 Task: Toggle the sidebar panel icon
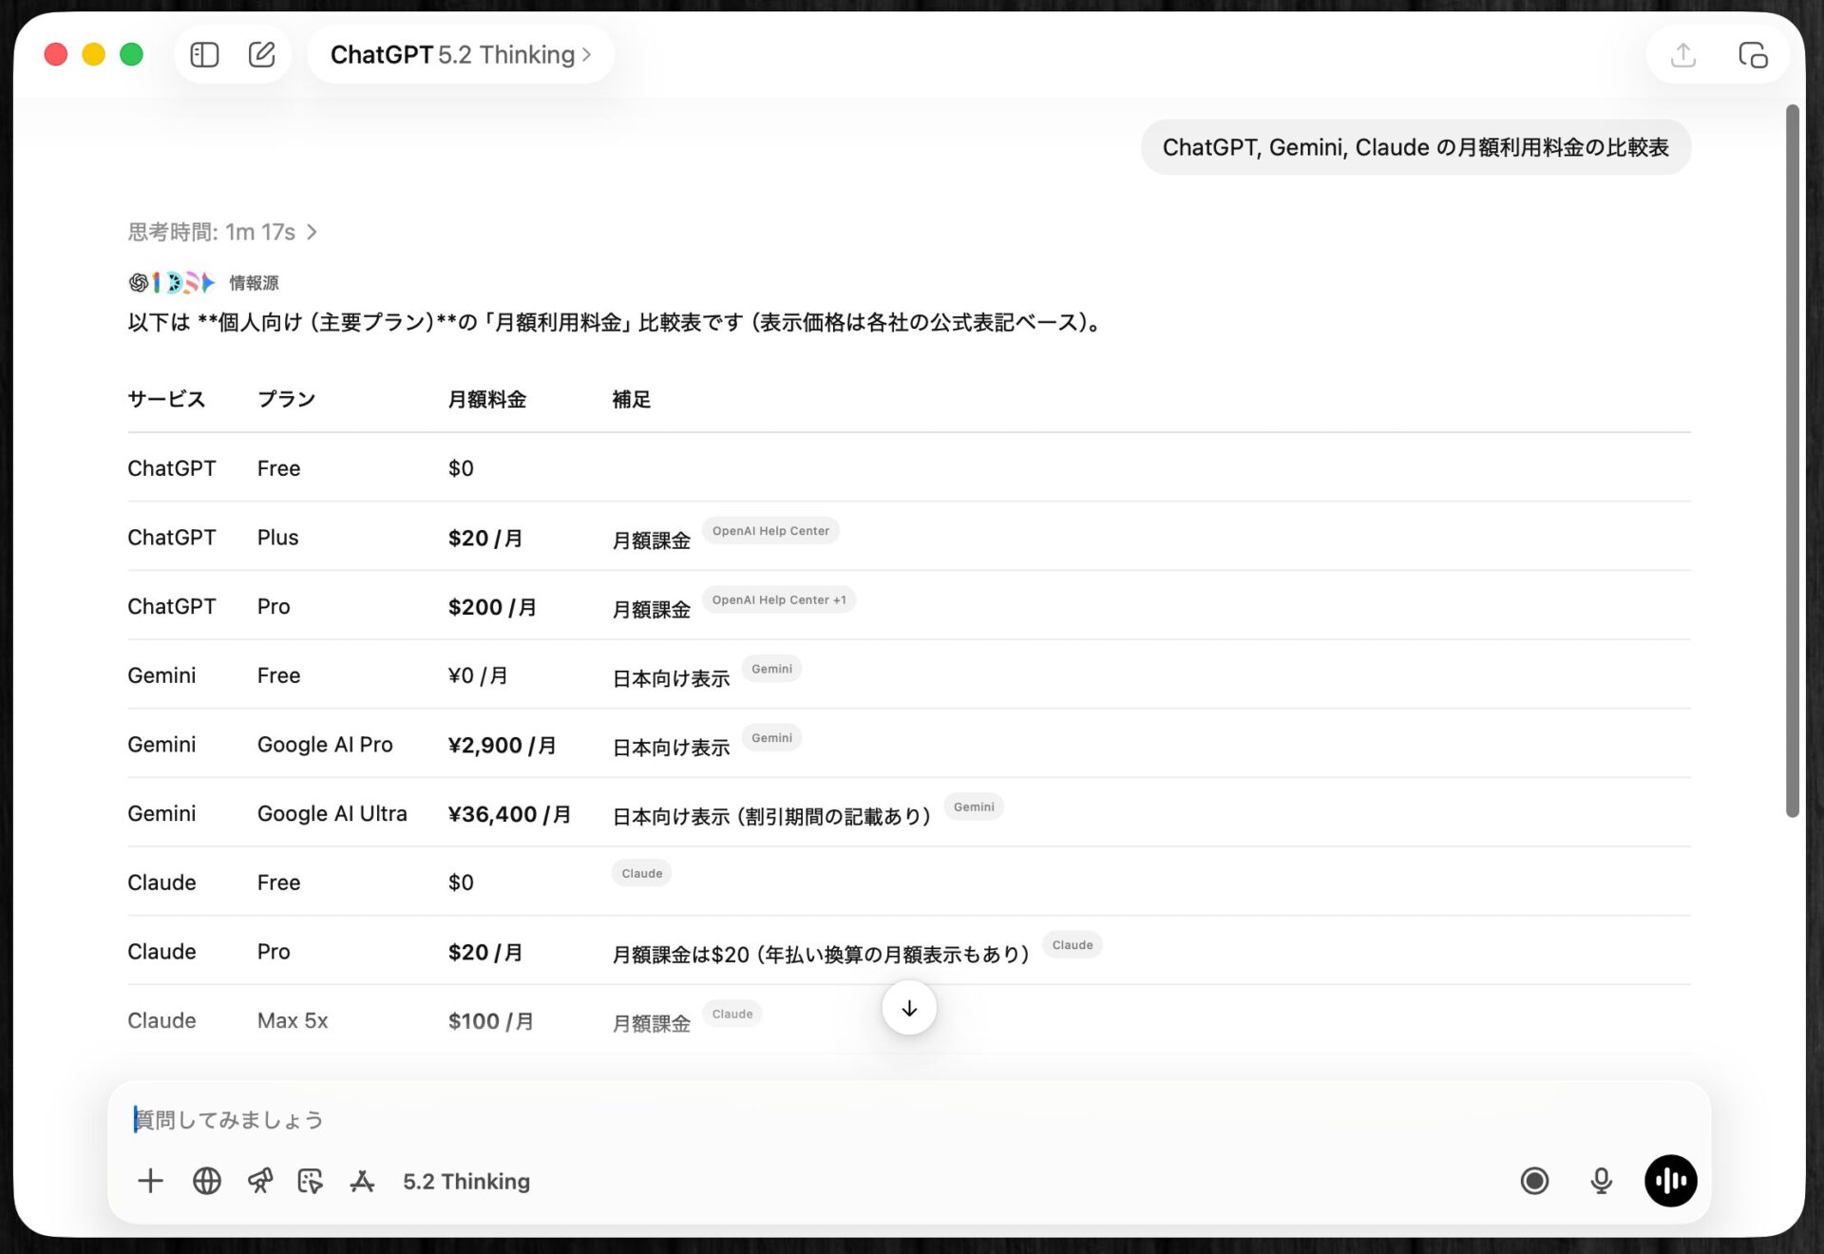[x=204, y=55]
